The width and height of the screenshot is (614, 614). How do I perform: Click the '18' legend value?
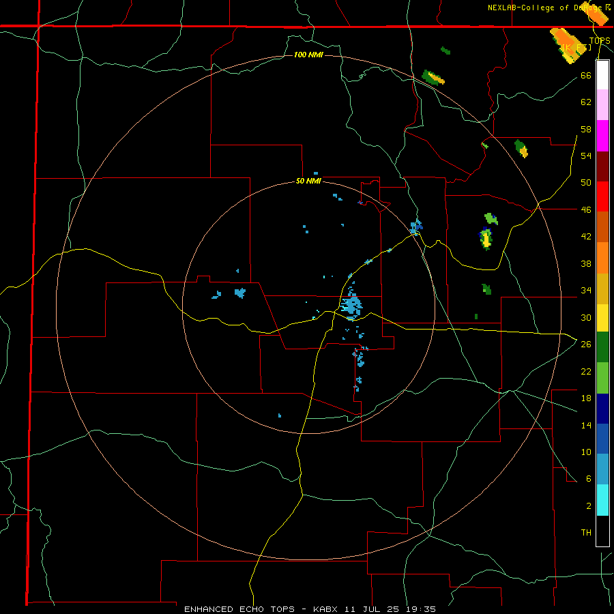pyautogui.click(x=586, y=398)
